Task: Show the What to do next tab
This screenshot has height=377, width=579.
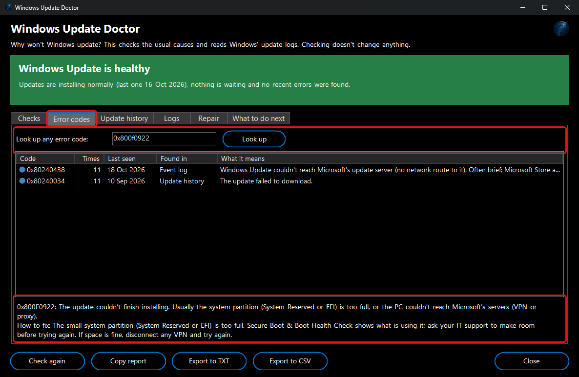Action: coord(258,119)
